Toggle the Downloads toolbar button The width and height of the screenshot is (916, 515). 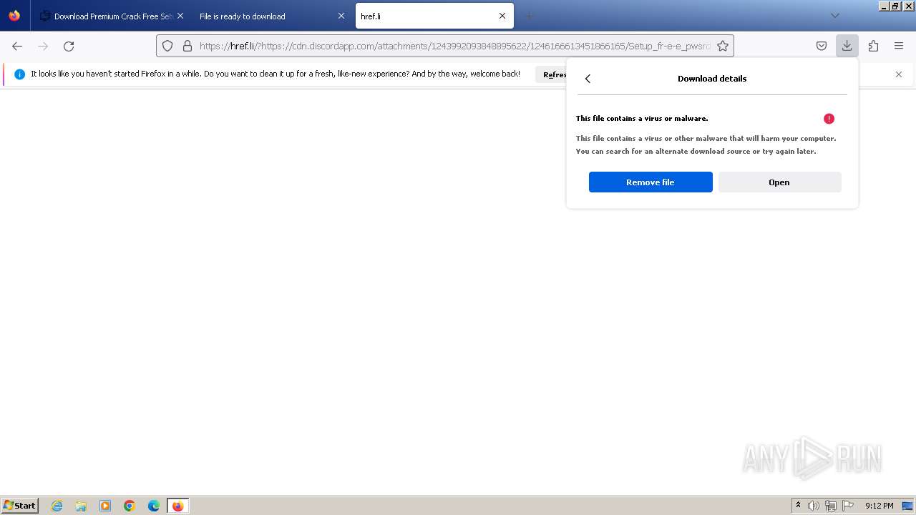coord(847,46)
